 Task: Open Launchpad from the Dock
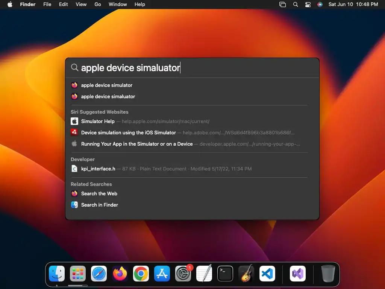[78, 274]
